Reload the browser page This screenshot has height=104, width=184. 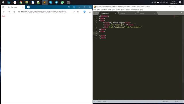(x=14, y=12)
